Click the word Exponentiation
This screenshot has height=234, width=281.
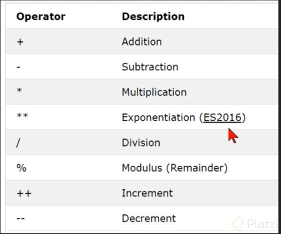point(158,117)
